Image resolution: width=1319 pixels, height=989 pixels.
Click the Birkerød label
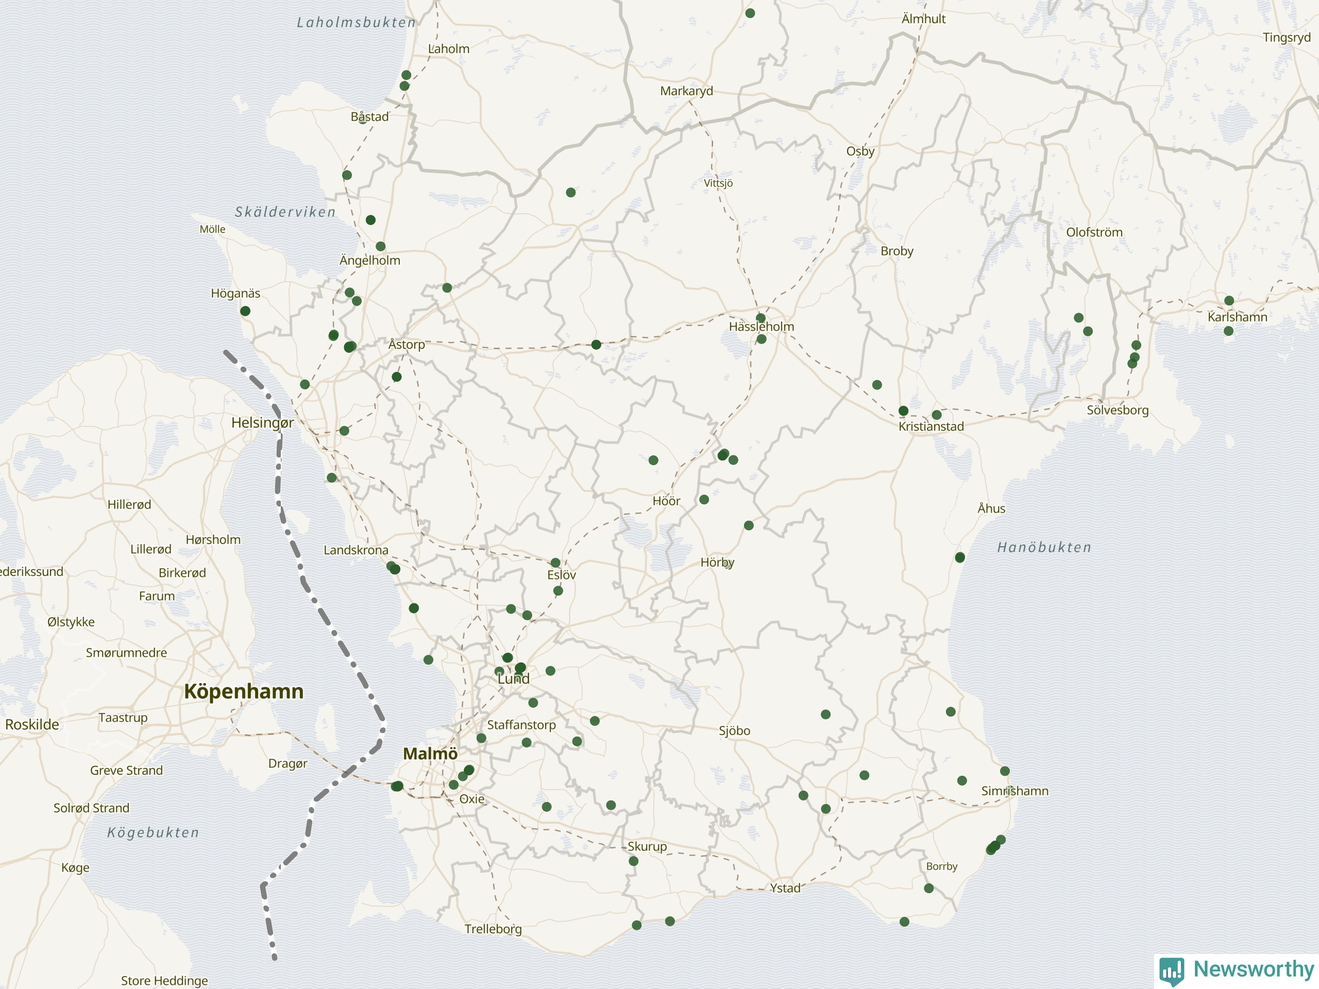point(182,573)
